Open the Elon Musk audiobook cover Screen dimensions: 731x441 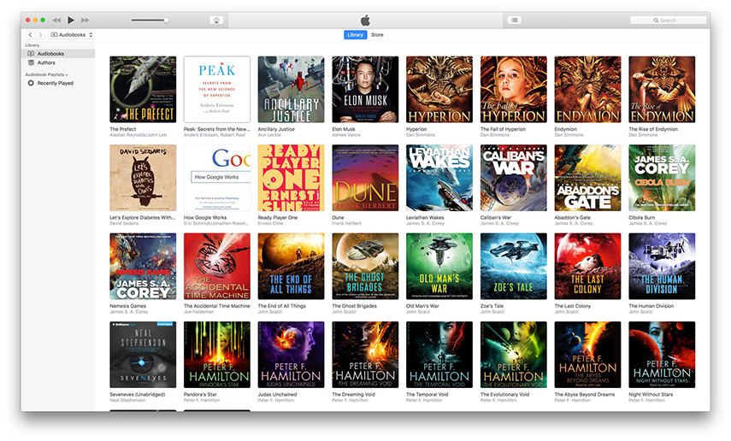pyautogui.click(x=366, y=90)
